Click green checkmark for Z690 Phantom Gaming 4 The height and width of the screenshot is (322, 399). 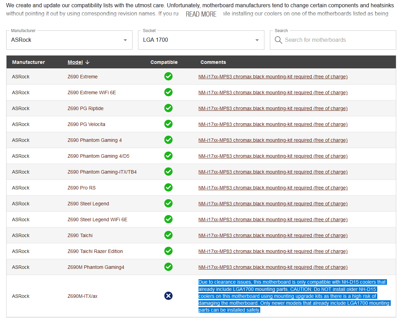click(168, 140)
